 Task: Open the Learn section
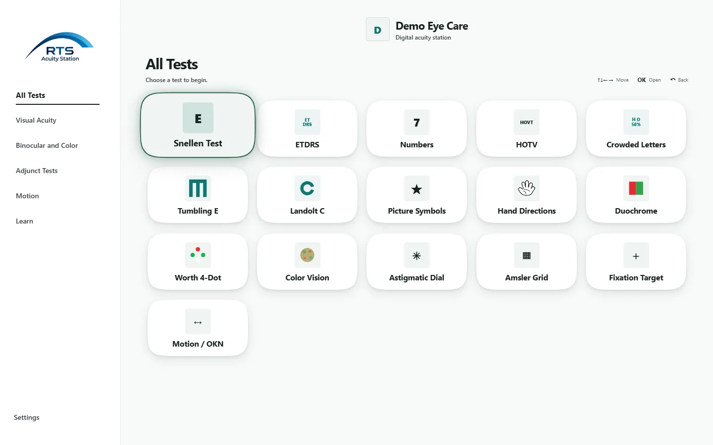[24, 221]
